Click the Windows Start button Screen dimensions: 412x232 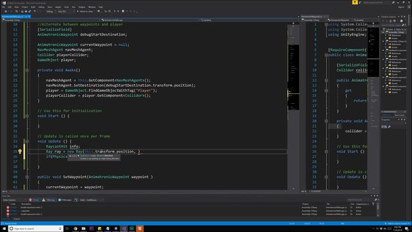(x=5, y=229)
